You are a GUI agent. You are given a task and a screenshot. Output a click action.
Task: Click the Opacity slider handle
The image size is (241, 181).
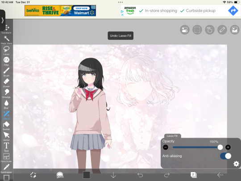(x=220, y=147)
